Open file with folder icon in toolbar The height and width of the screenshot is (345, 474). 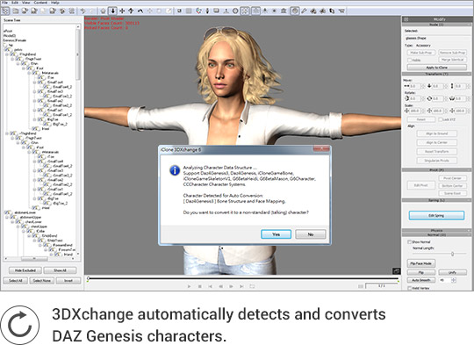pos(16,11)
